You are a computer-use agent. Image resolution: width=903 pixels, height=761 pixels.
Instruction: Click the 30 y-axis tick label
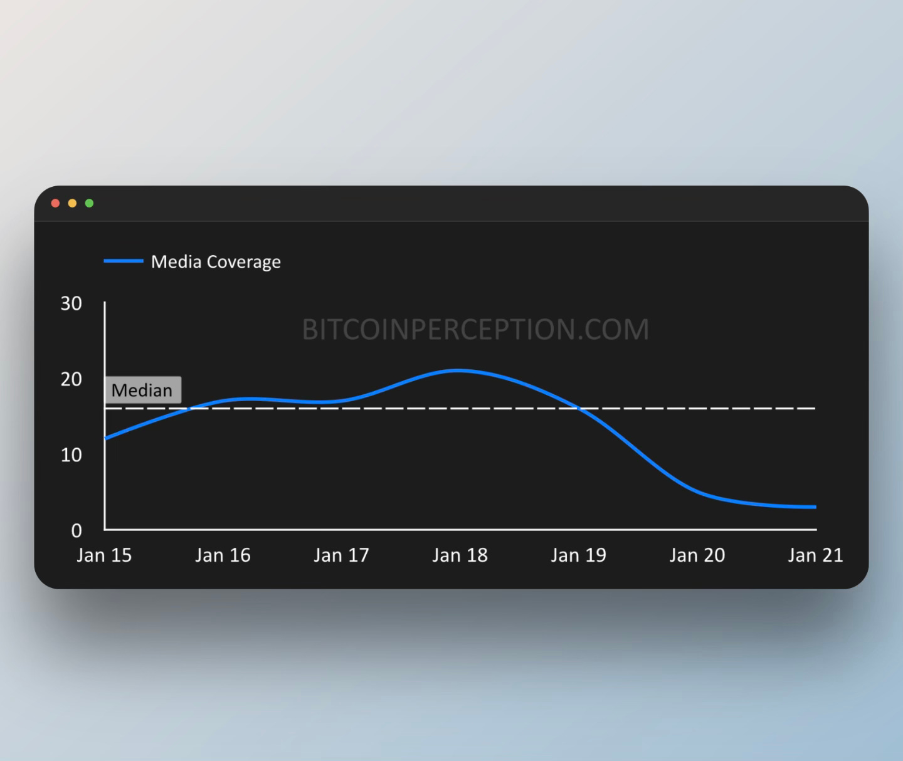click(x=71, y=303)
